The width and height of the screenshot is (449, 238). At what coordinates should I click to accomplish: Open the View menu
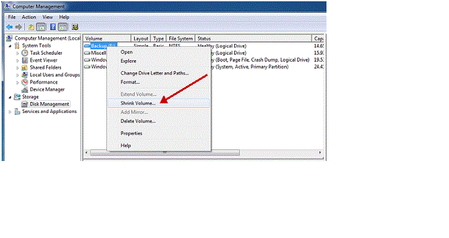point(47,17)
